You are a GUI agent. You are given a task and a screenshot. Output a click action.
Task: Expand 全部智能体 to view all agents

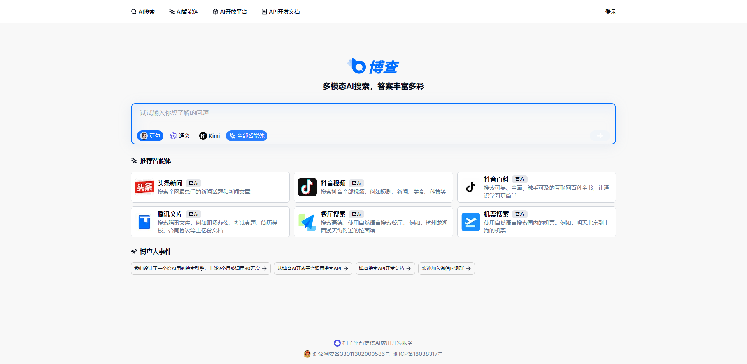point(246,136)
